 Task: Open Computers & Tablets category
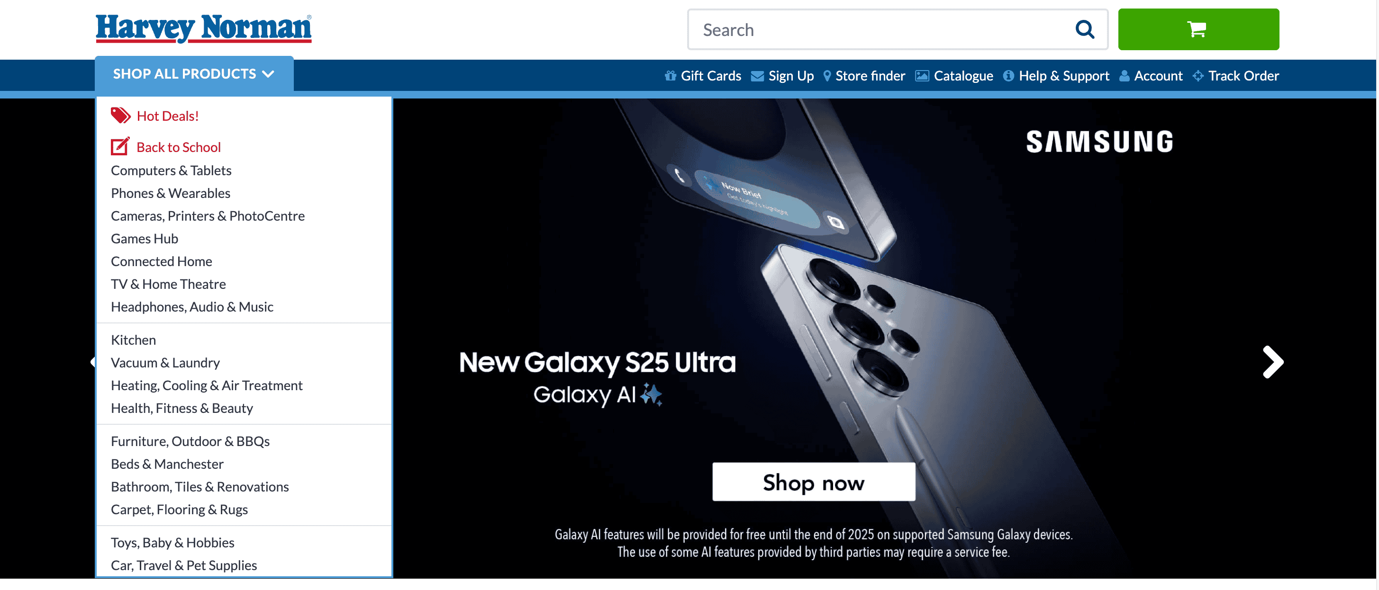coord(171,170)
